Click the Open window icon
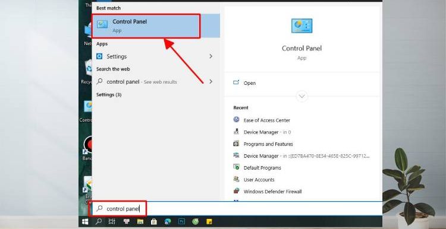 (236, 82)
